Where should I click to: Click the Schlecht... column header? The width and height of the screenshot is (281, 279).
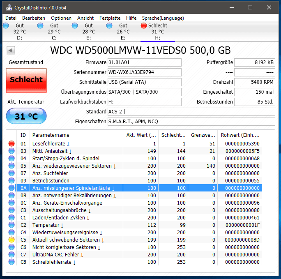tap(173, 135)
